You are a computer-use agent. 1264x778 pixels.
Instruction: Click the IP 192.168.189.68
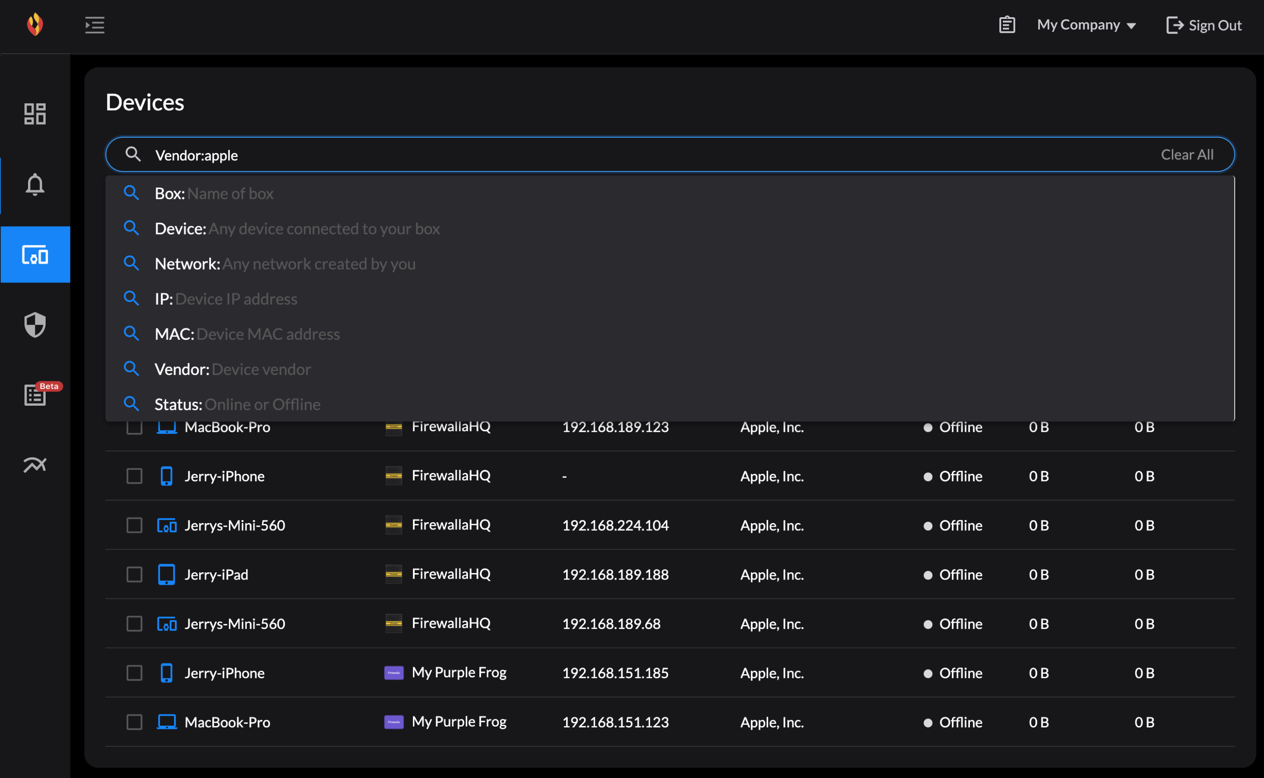click(611, 624)
